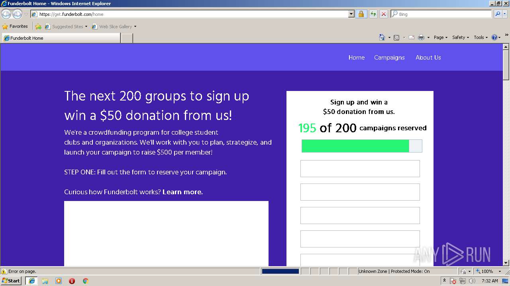Open the Campaigns nav link
The image size is (510, 286).
389,58
